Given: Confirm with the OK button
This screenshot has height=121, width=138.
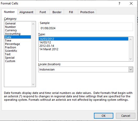Looking at the screenshot, I should point(103,116).
